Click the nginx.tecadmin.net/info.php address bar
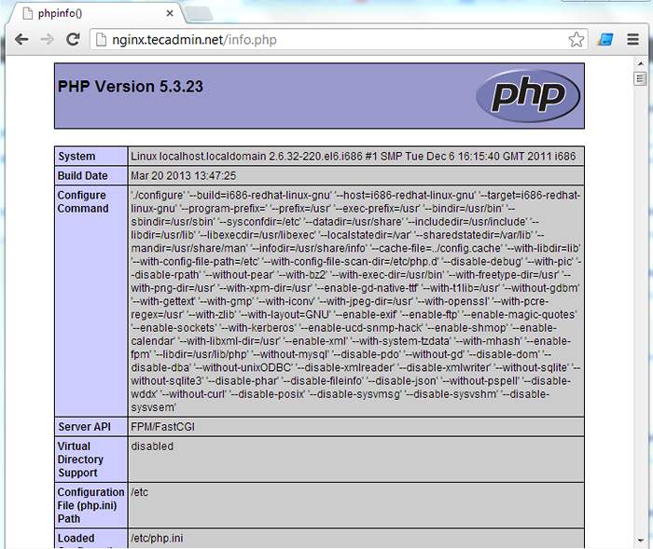 [326, 40]
